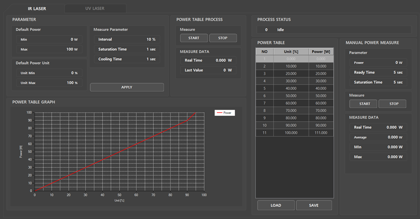Viewport: 420px width, 219px height.
Task: Click the Power legend entry on graph
Action: click(x=225, y=113)
